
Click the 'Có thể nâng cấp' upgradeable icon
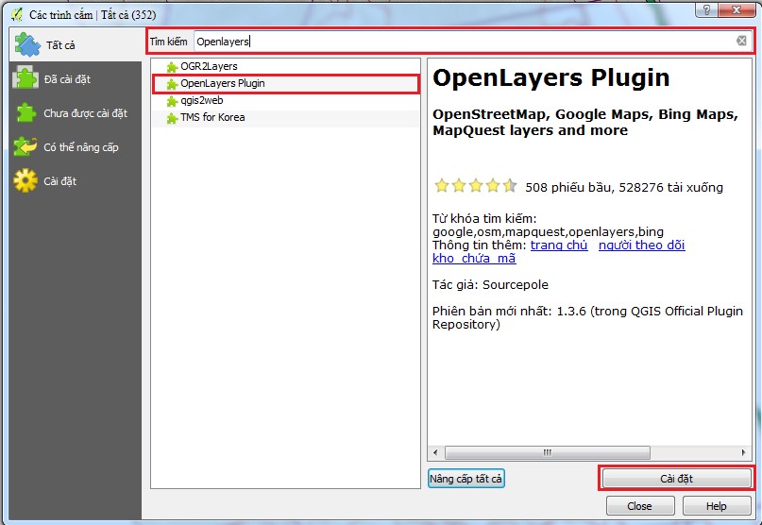(x=25, y=147)
